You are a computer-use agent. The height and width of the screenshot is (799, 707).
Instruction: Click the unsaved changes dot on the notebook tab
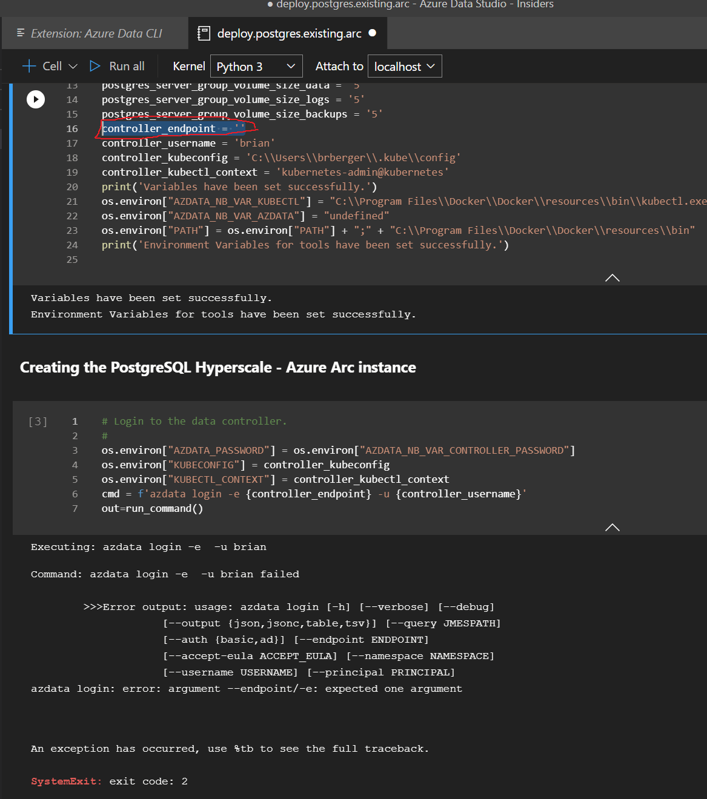(x=372, y=33)
